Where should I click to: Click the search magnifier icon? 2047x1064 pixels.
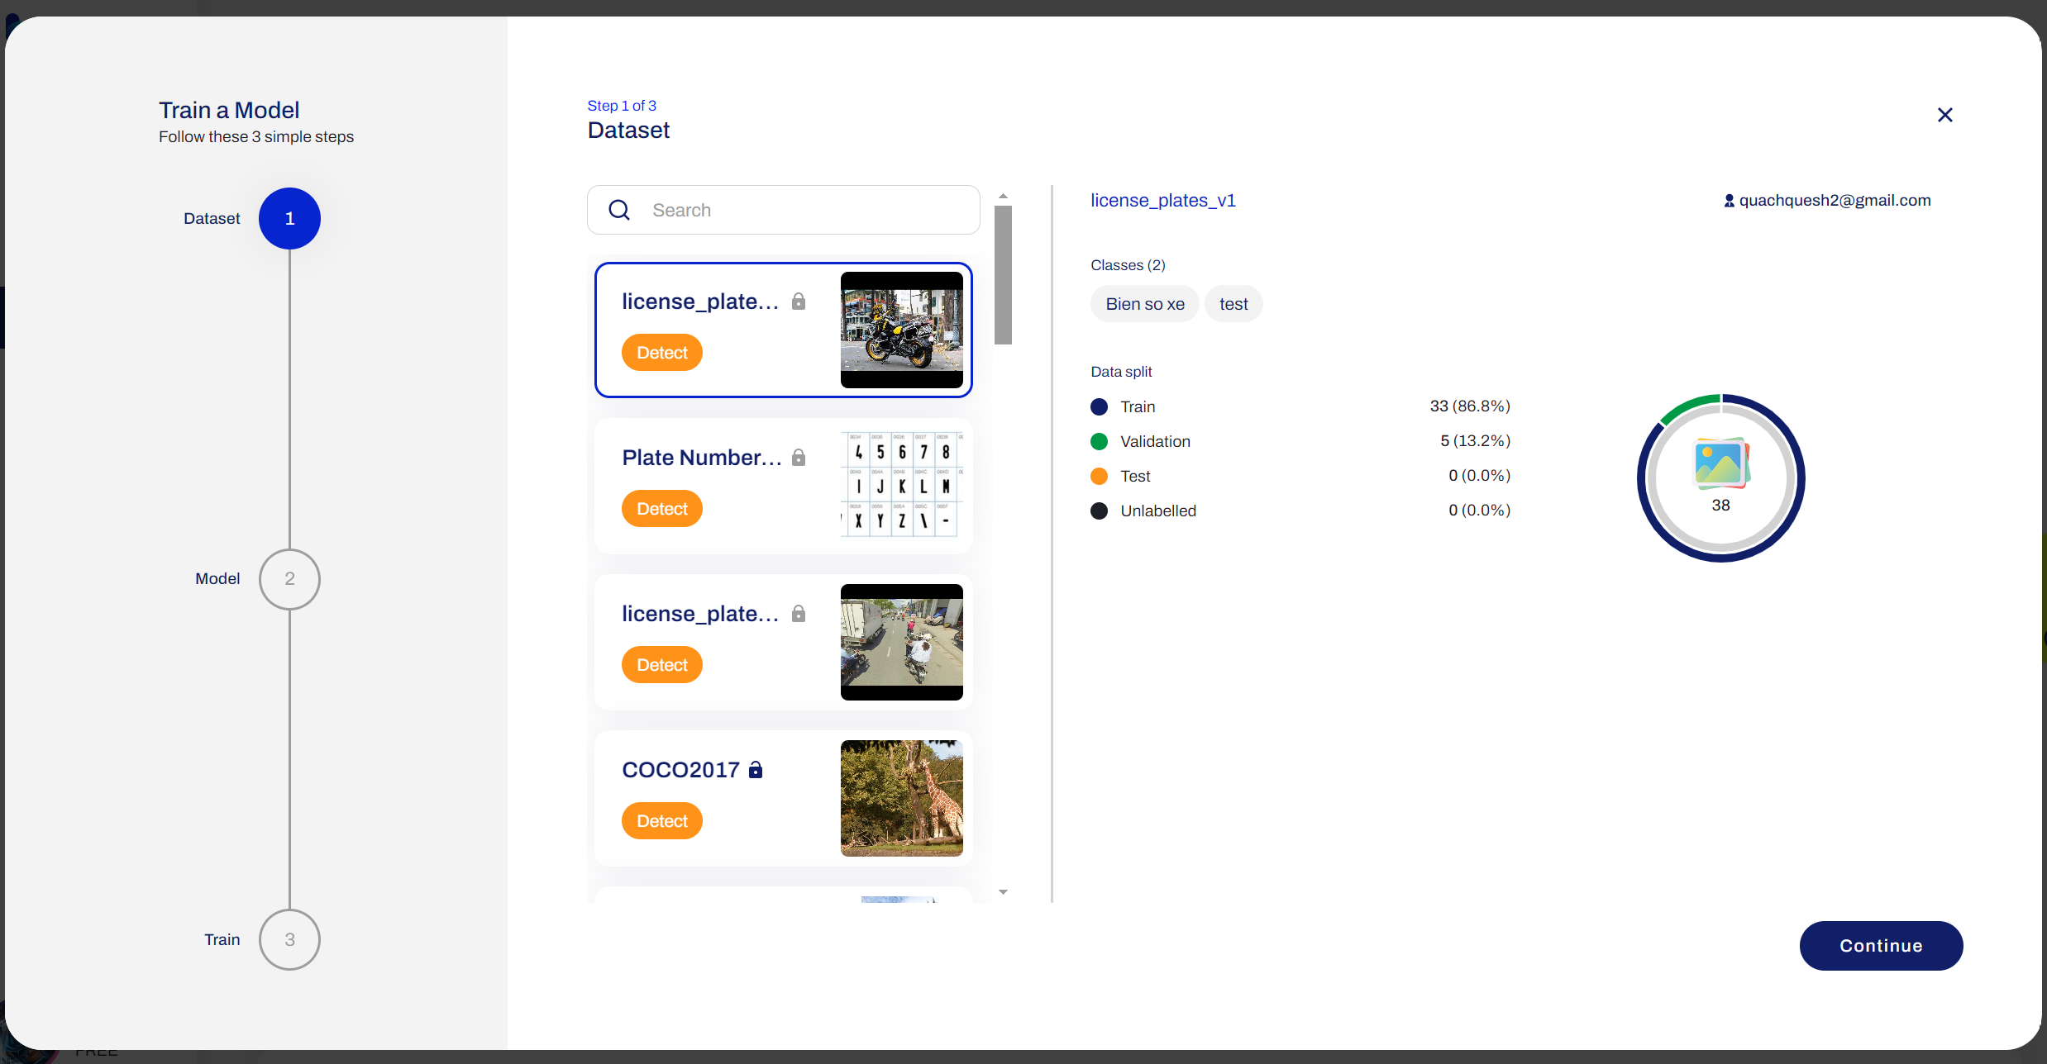click(x=619, y=210)
